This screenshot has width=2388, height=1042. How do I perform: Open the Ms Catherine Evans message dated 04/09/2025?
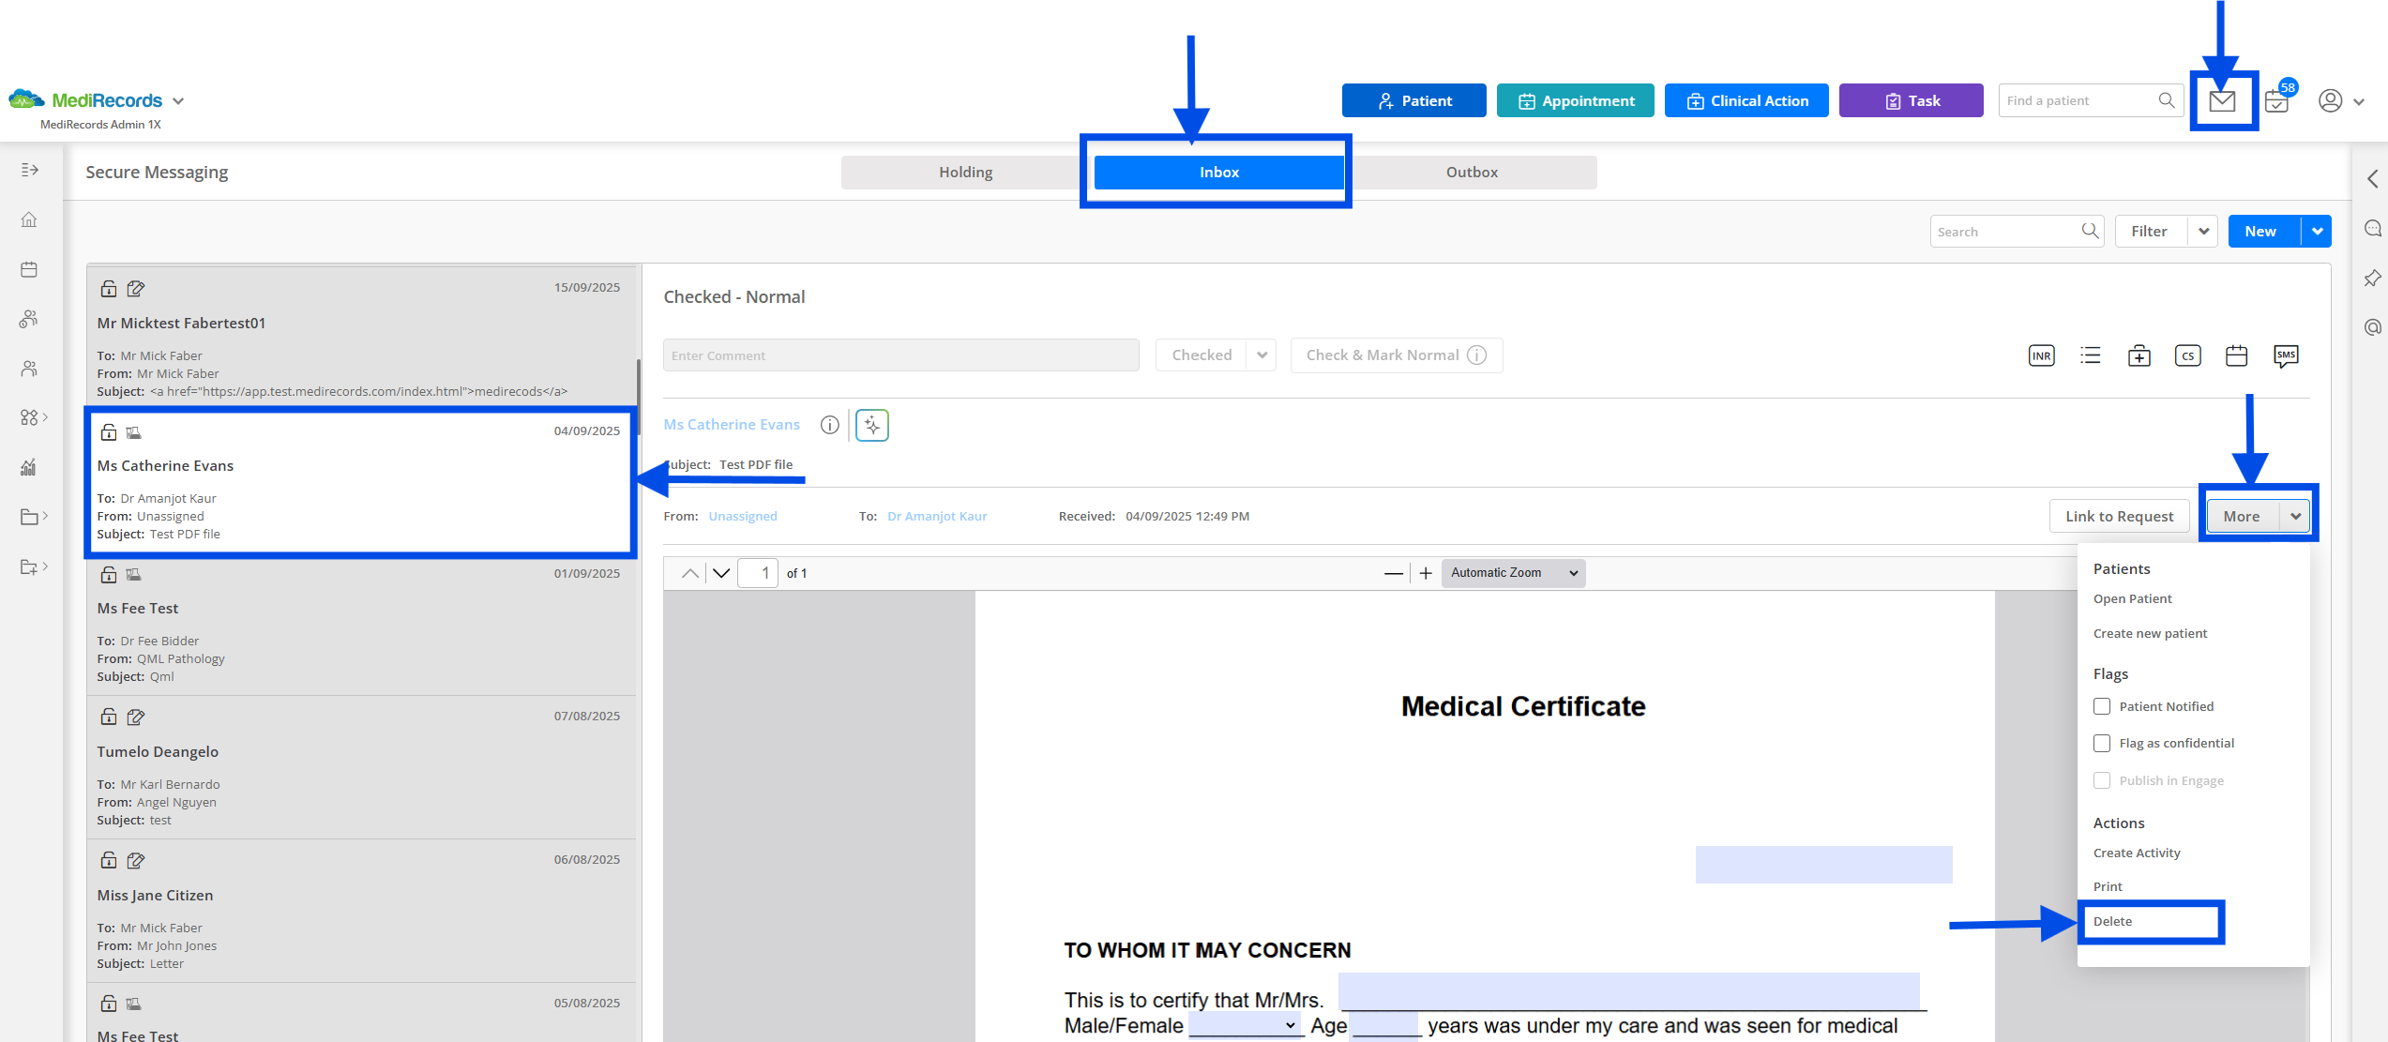(361, 482)
